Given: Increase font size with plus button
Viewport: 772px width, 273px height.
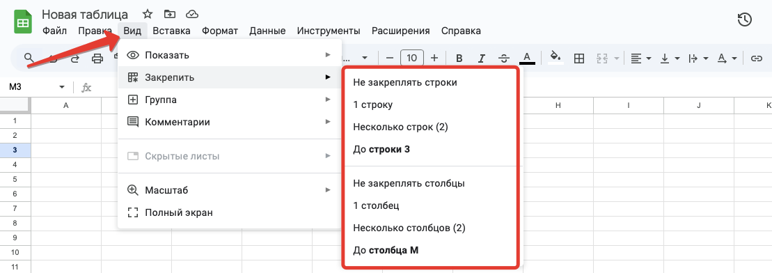Looking at the screenshot, I should (434, 58).
